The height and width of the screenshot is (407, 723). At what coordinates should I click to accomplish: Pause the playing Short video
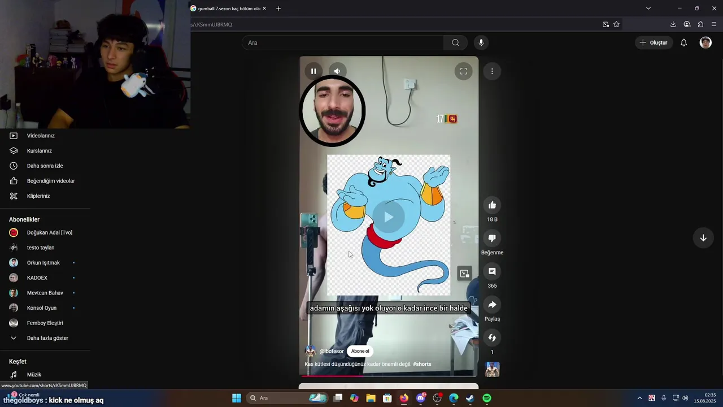coord(313,71)
